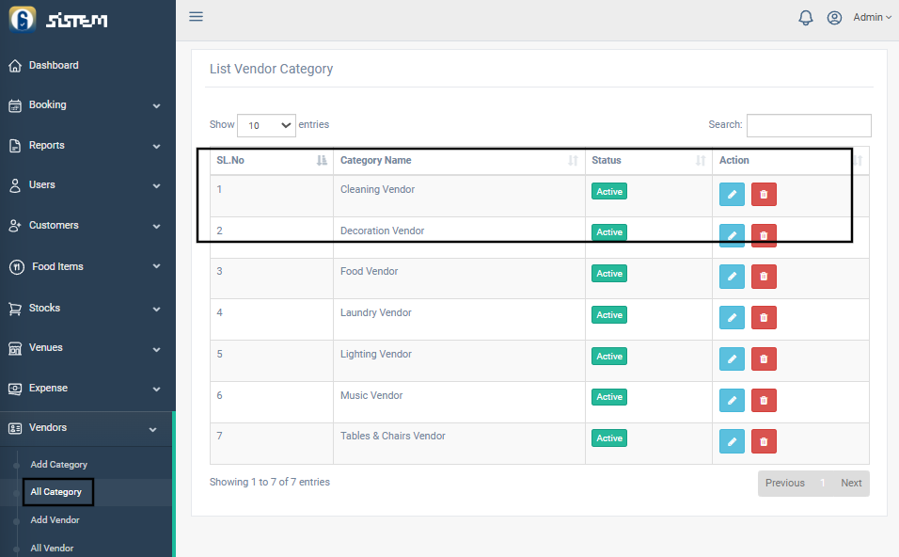The height and width of the screenshot is (557, 899).
Task: Sort by Category Name column
Action: [459, 161]
